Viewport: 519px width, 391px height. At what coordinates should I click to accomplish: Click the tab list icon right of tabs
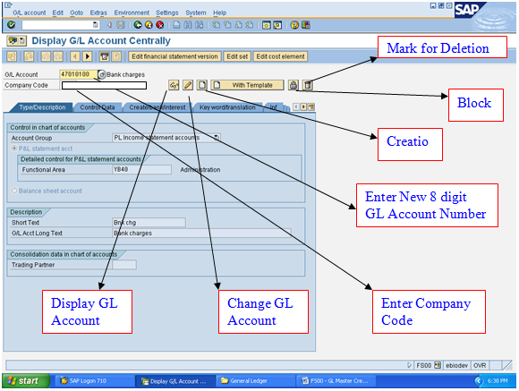311,107
